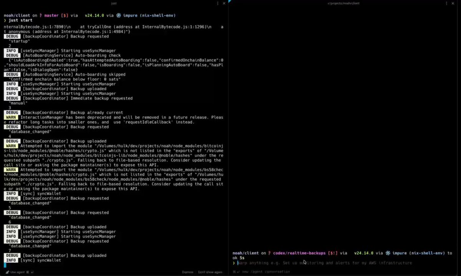Close the left 'just' terminal pane
The width and height of the screenshot is (461, 276).
[224, 3]
